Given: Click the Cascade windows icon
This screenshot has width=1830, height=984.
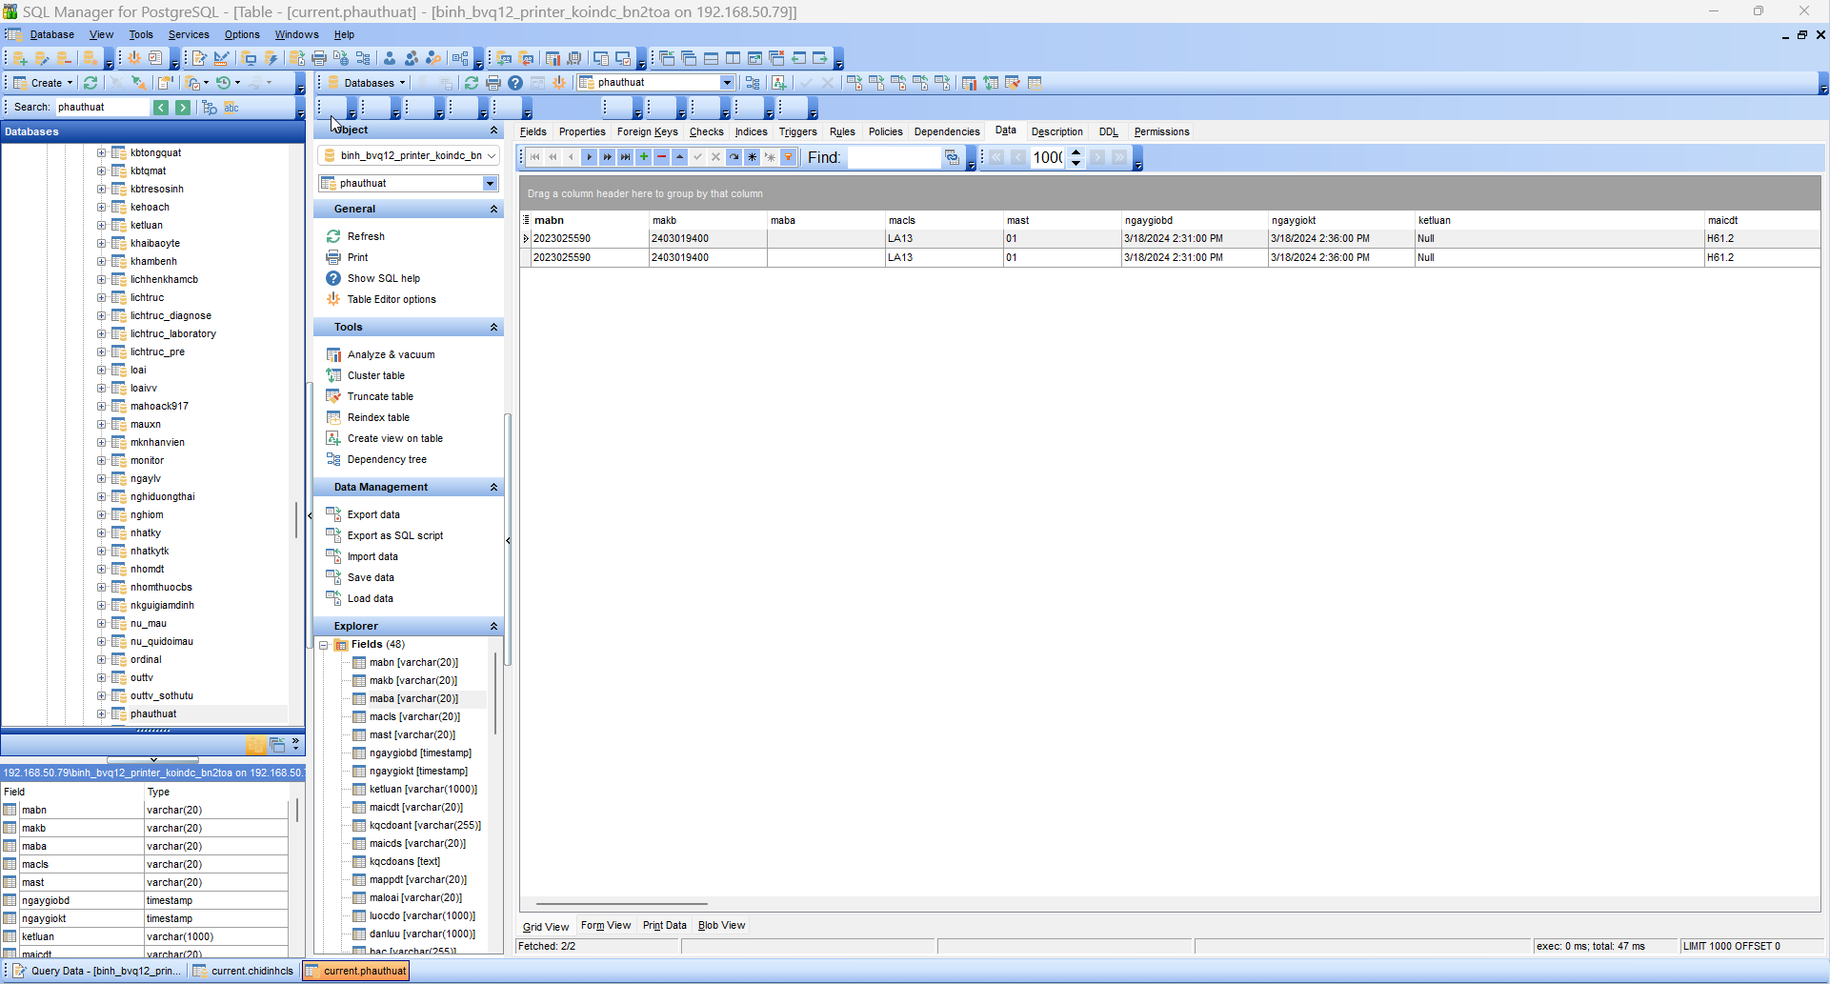Looking at the screenshot, I should tap(689, 59).
